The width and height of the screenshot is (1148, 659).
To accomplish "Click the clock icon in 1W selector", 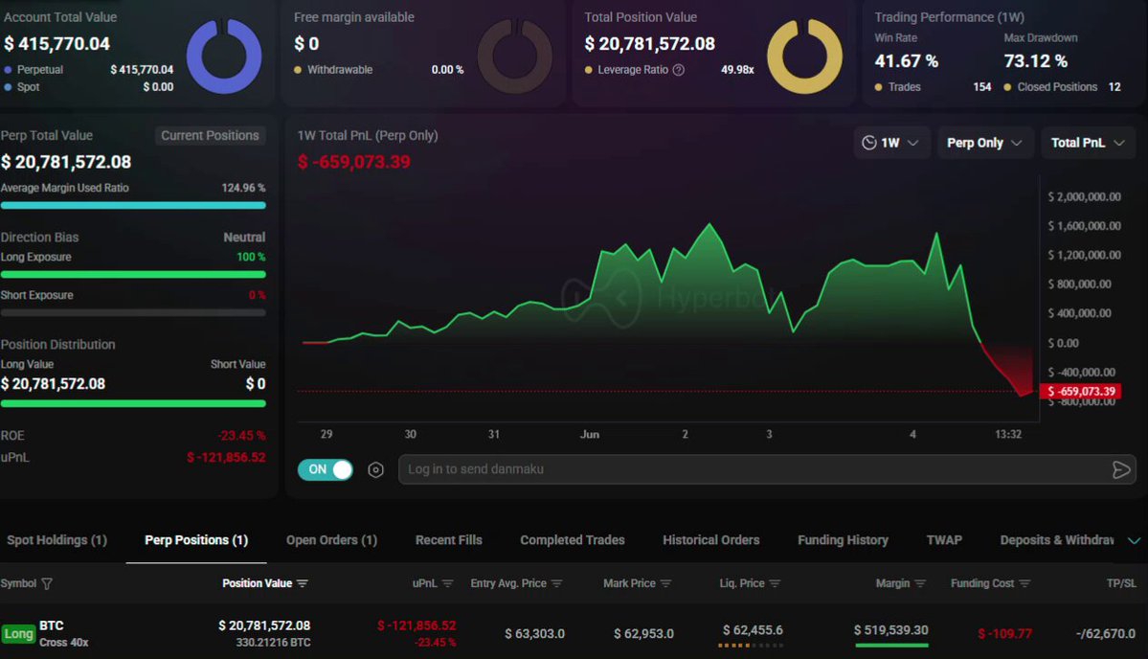I will (x=869, y=143).
